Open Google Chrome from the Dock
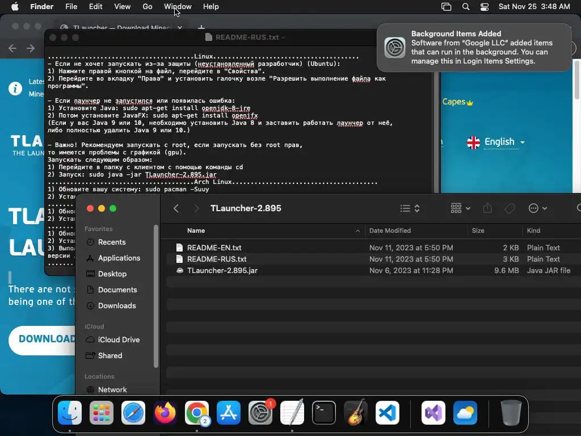581x436 pixels. click(197, 413)
